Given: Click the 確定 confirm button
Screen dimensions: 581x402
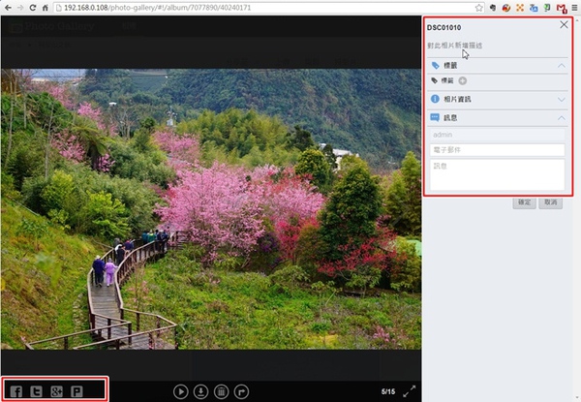Looking at the screenshot, I should click(x=524, y=202).
